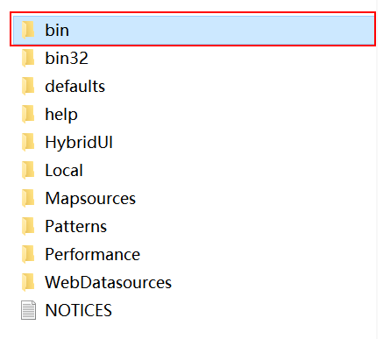
Task: Click the HybridUI folder icon
Action: [28, 142]
